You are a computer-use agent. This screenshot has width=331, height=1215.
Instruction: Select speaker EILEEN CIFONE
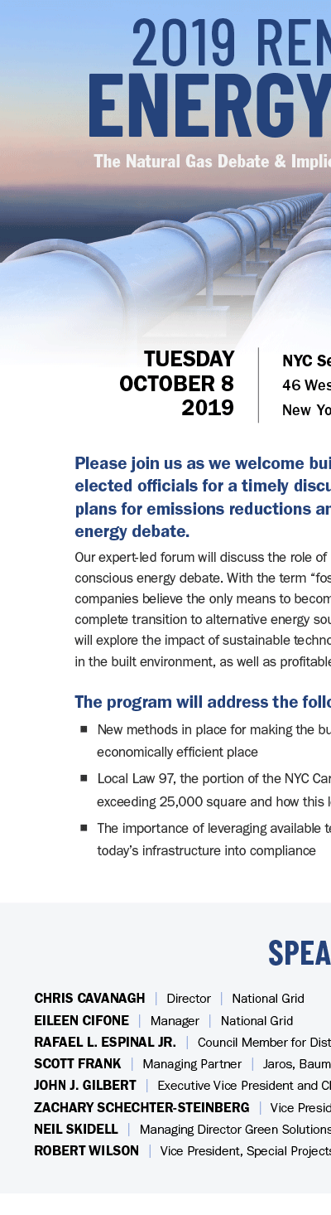(x=81, y=1020)
